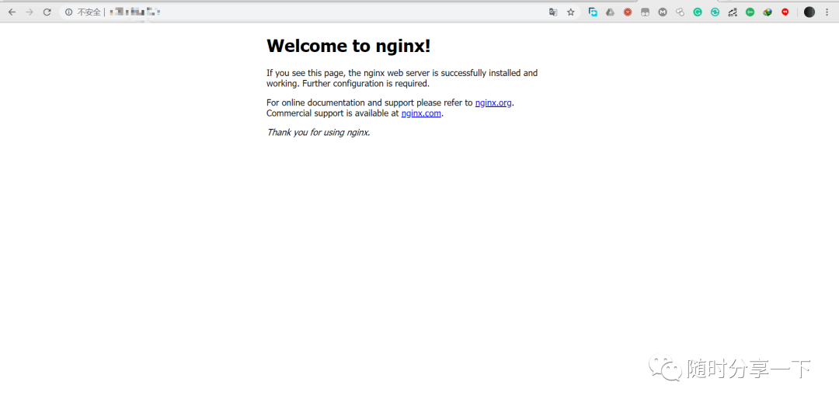Reload the nginx welcome page
839x406 pixels.
(47, 12)
